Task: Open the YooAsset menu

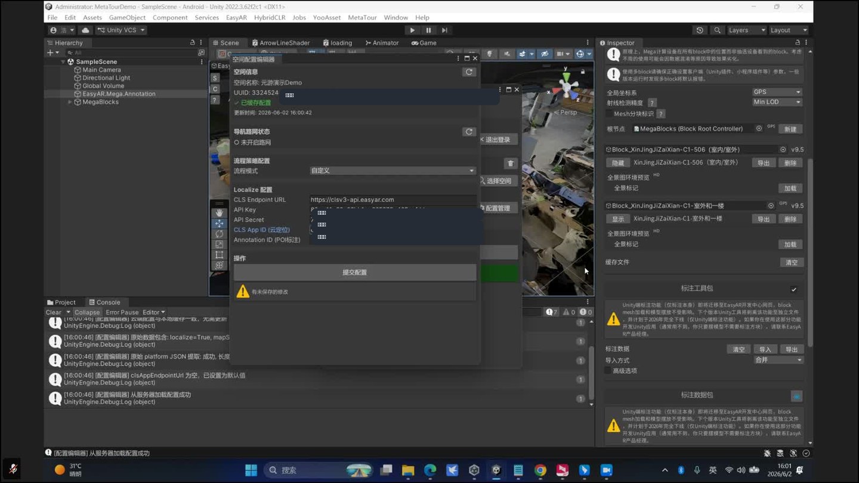Action: pos(326,17)
